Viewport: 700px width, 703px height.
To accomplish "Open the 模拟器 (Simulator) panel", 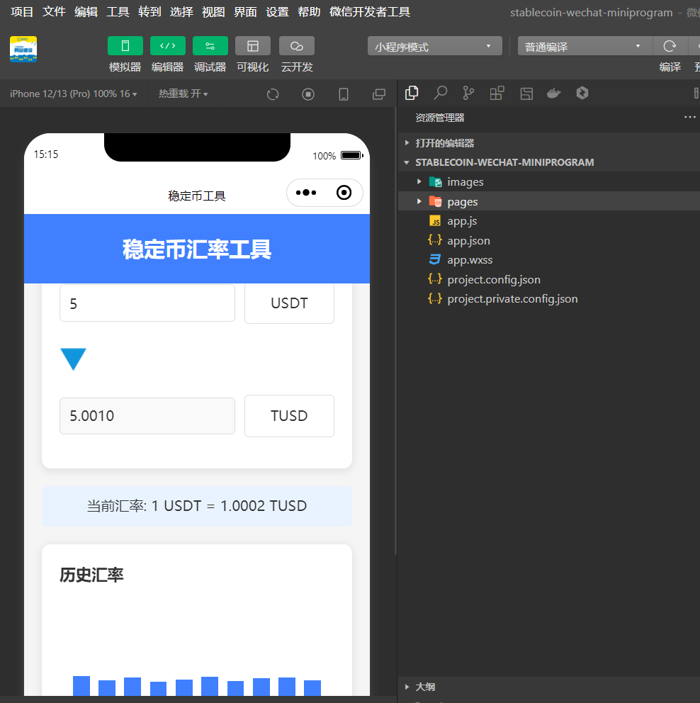I will (125, 55).
